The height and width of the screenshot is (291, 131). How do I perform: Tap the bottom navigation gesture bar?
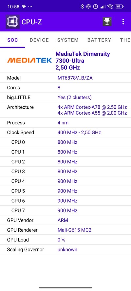pyautogui.click(x=65, y=288)
